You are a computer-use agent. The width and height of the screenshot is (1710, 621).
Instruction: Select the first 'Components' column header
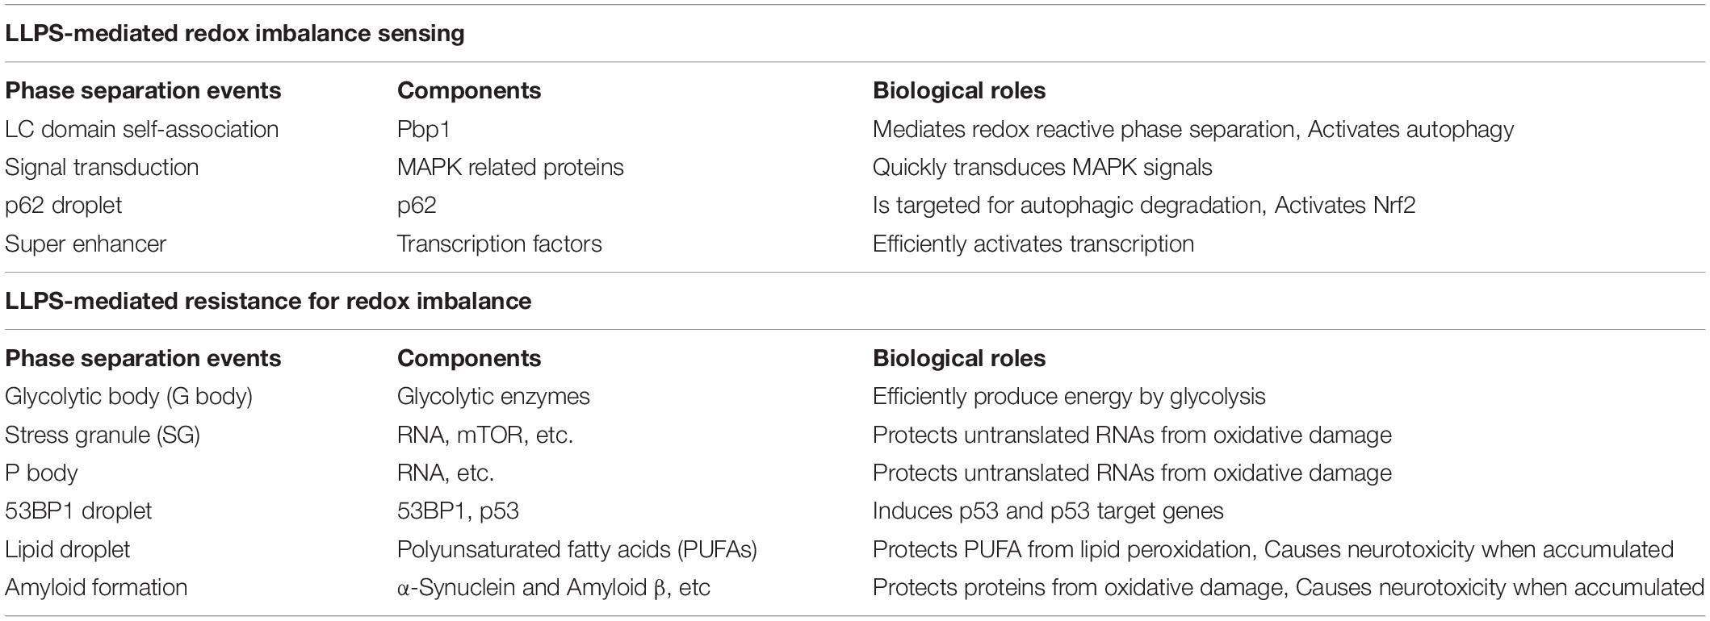[x=469, y=90]
